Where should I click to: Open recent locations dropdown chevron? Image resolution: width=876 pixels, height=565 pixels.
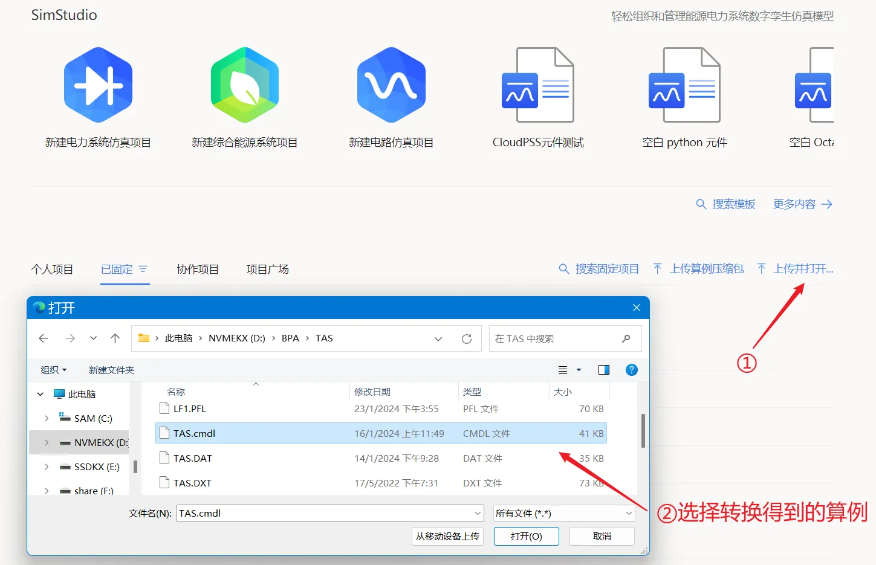93,338
